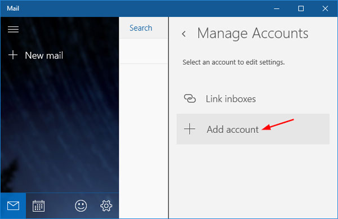Close the Mail window

tap(325, 8)
